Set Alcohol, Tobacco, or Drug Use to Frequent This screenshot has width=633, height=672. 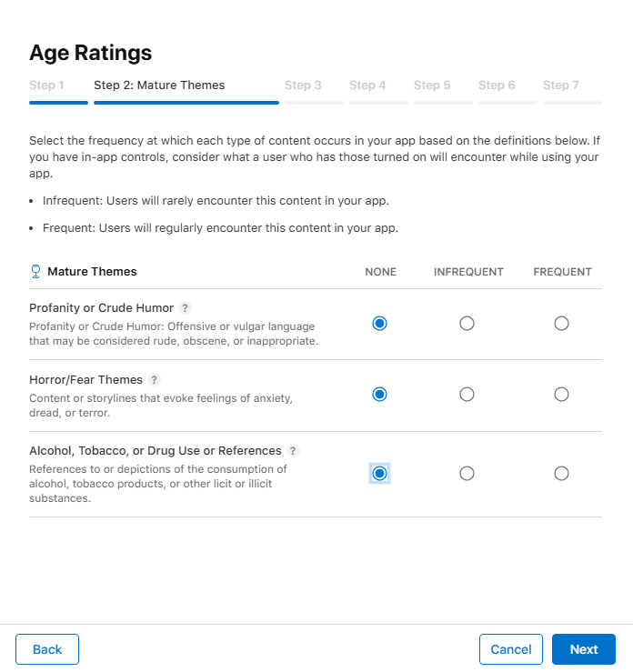tap(561, 473)
